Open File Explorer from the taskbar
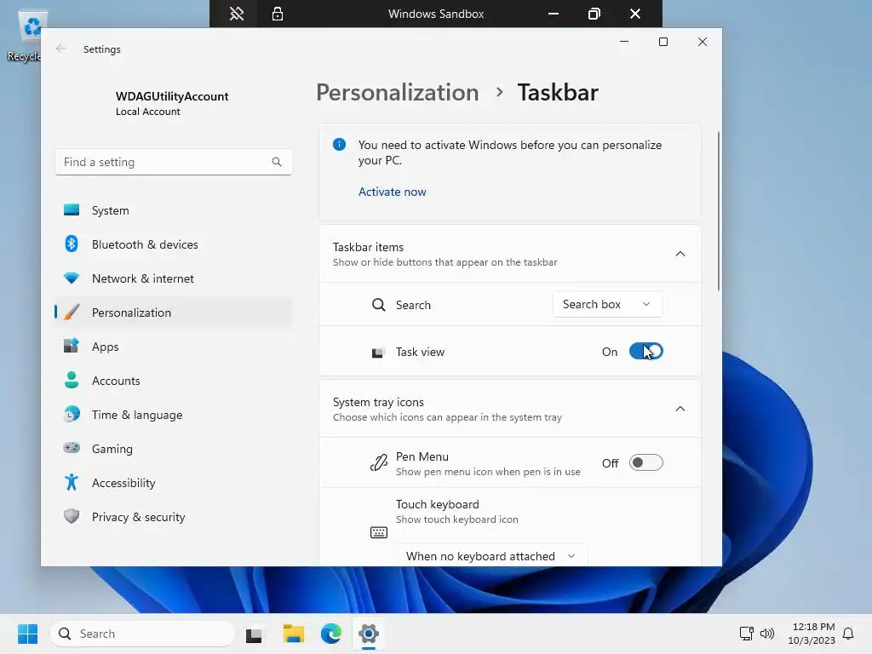Image resolution: width=872 pixels, height=654 pixels. [x=293, y=634]
